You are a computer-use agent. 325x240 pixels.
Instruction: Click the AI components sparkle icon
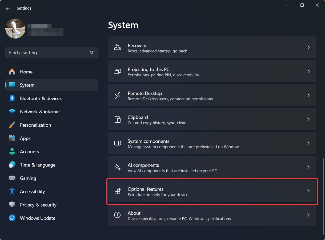tap(117, 167)
